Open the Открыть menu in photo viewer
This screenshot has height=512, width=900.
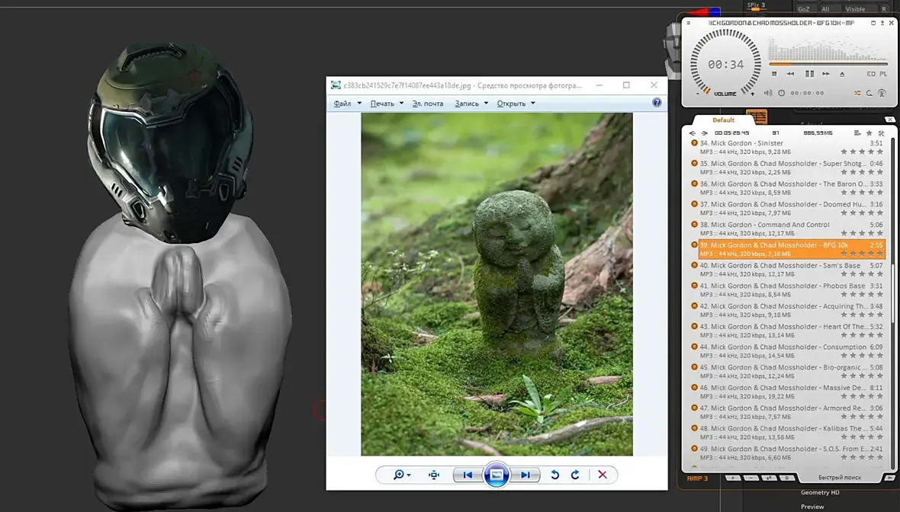coord(511,104)
